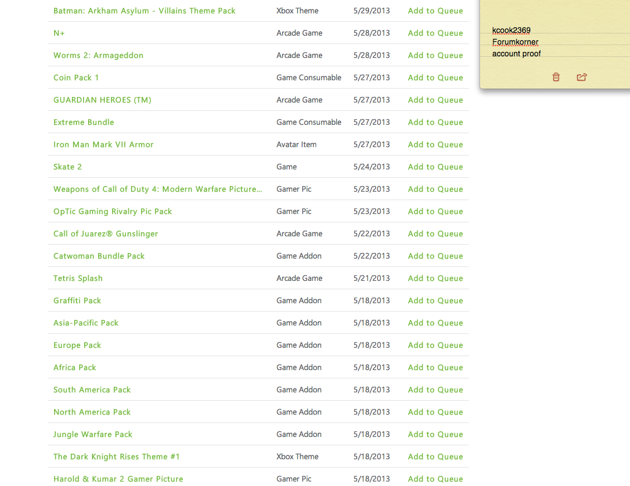
Task: Add Skate 2 to queue
Action: [435, 167]
